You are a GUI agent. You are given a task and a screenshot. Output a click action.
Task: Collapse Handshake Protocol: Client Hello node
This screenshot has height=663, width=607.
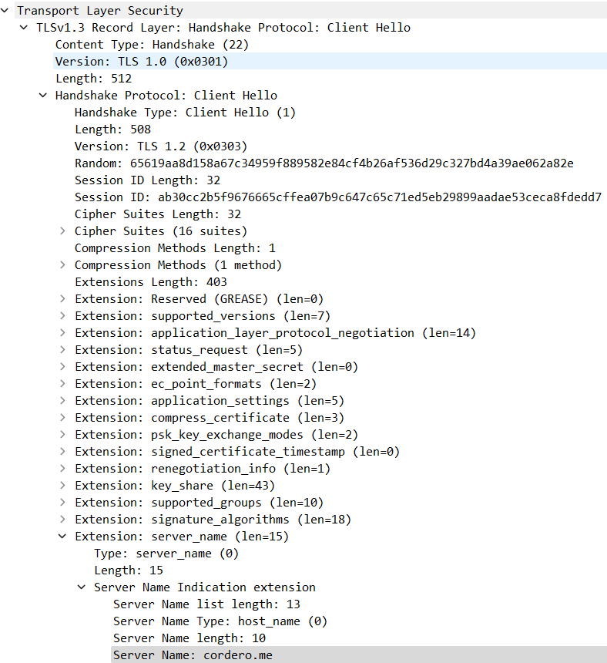(x=43, y=95)
